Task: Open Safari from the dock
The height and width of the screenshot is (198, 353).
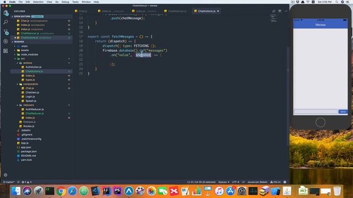Action: pyautogui.click(x=72, y=191)
